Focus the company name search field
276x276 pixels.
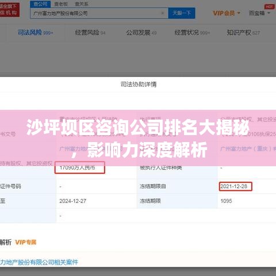(x=99, y=13)
